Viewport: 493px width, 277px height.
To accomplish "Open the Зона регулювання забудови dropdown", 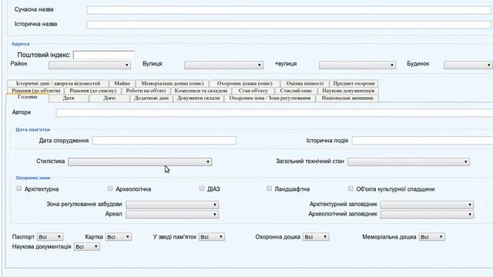I will [173, 205].
